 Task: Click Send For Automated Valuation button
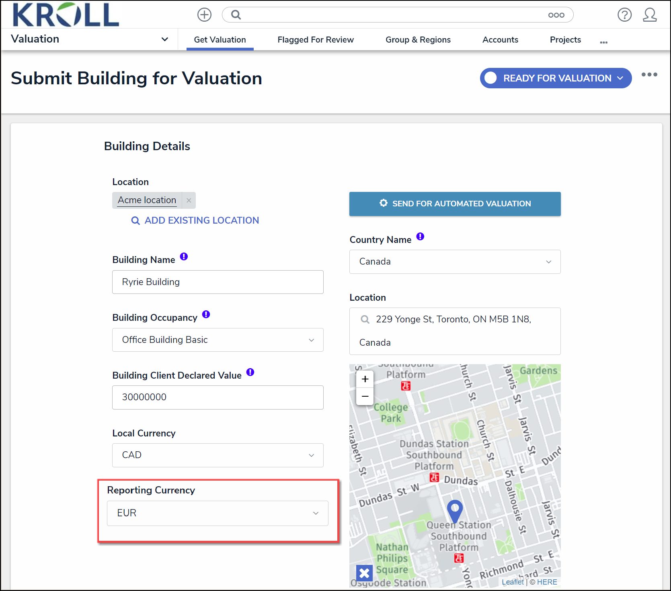tap(455, 204)
